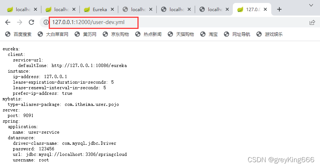Open the 百度搜索 bookmark
The height and width of the screenshot is (167, 320).
coord(18,34)
